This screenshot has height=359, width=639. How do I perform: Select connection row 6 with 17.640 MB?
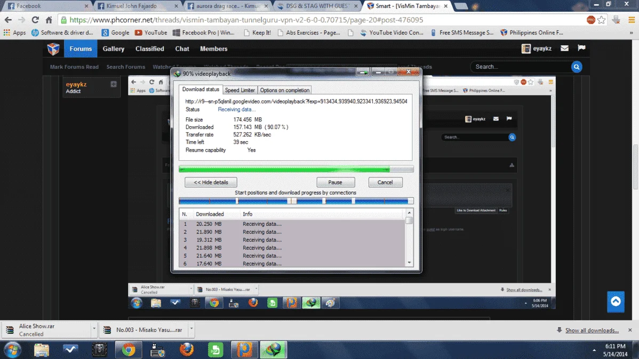[x=292, y=263]
